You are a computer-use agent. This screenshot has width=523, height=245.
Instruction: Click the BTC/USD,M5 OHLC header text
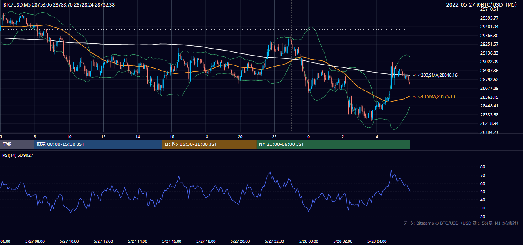pyautogui.click(x=58, y=4)
